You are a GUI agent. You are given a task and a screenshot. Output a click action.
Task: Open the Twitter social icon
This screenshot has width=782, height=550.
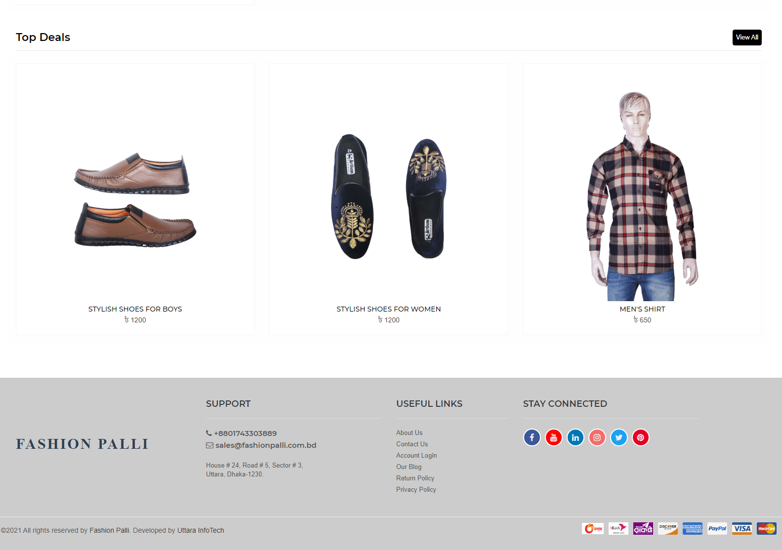(618, 437)
